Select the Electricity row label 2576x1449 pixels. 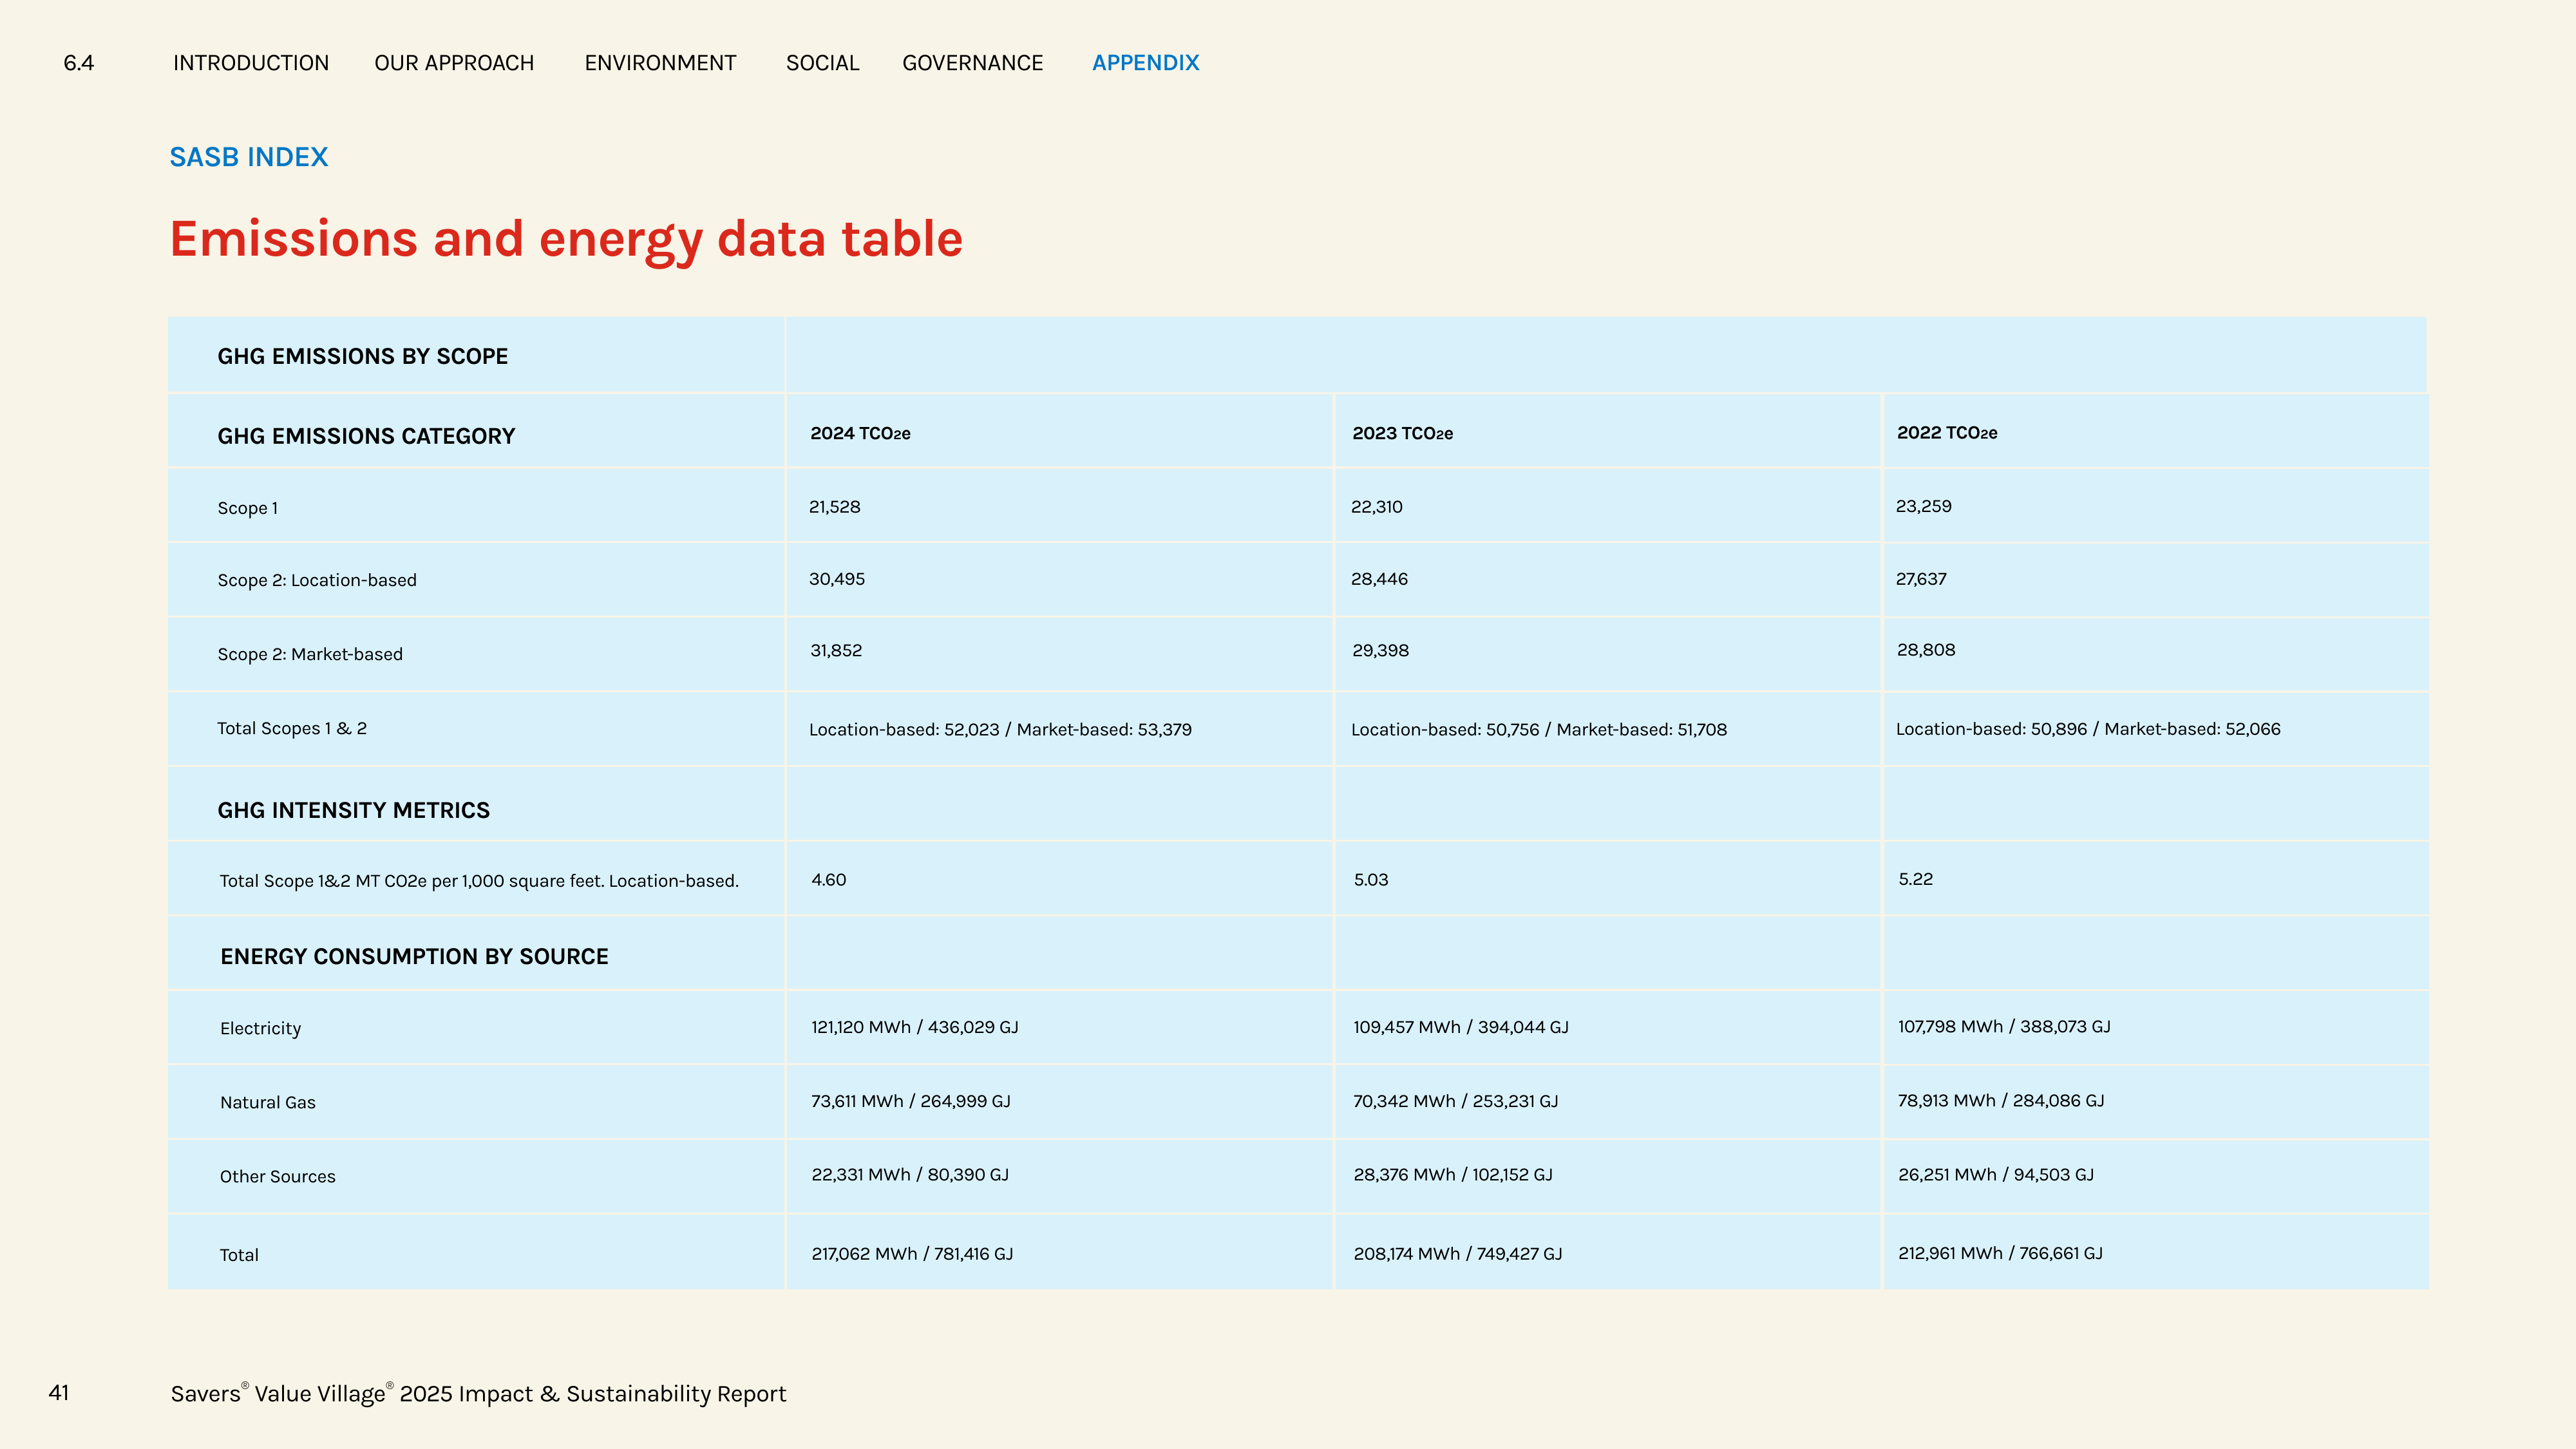click(x=260, y=1028)
